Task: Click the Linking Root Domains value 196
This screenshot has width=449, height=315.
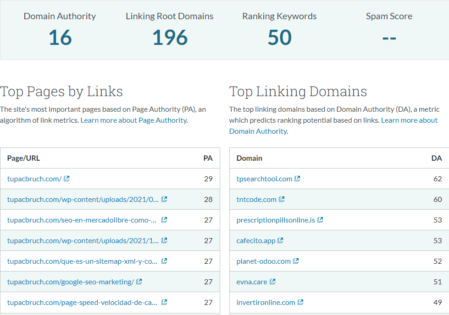Action: (170, 38)
